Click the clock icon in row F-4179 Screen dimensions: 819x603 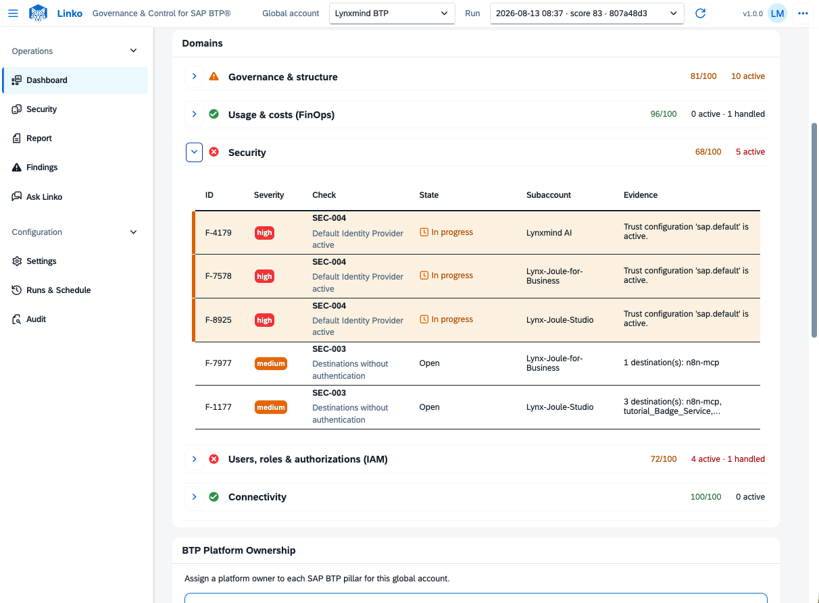(x=424, y=232)
